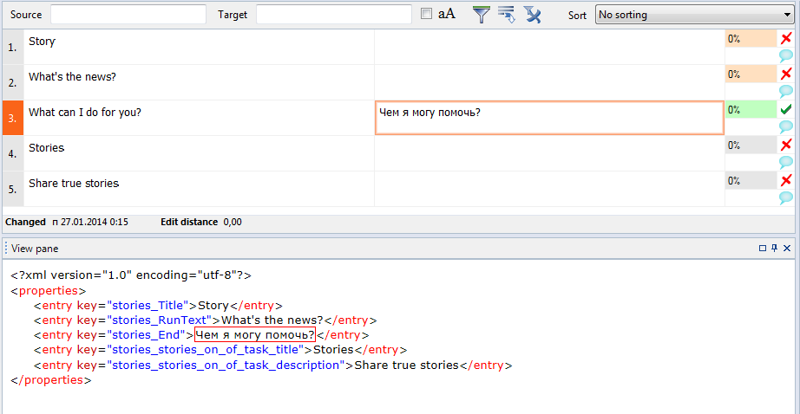Open comments for the 'Share true stories' row
The image size is (800, 414).
coord(786,197)
